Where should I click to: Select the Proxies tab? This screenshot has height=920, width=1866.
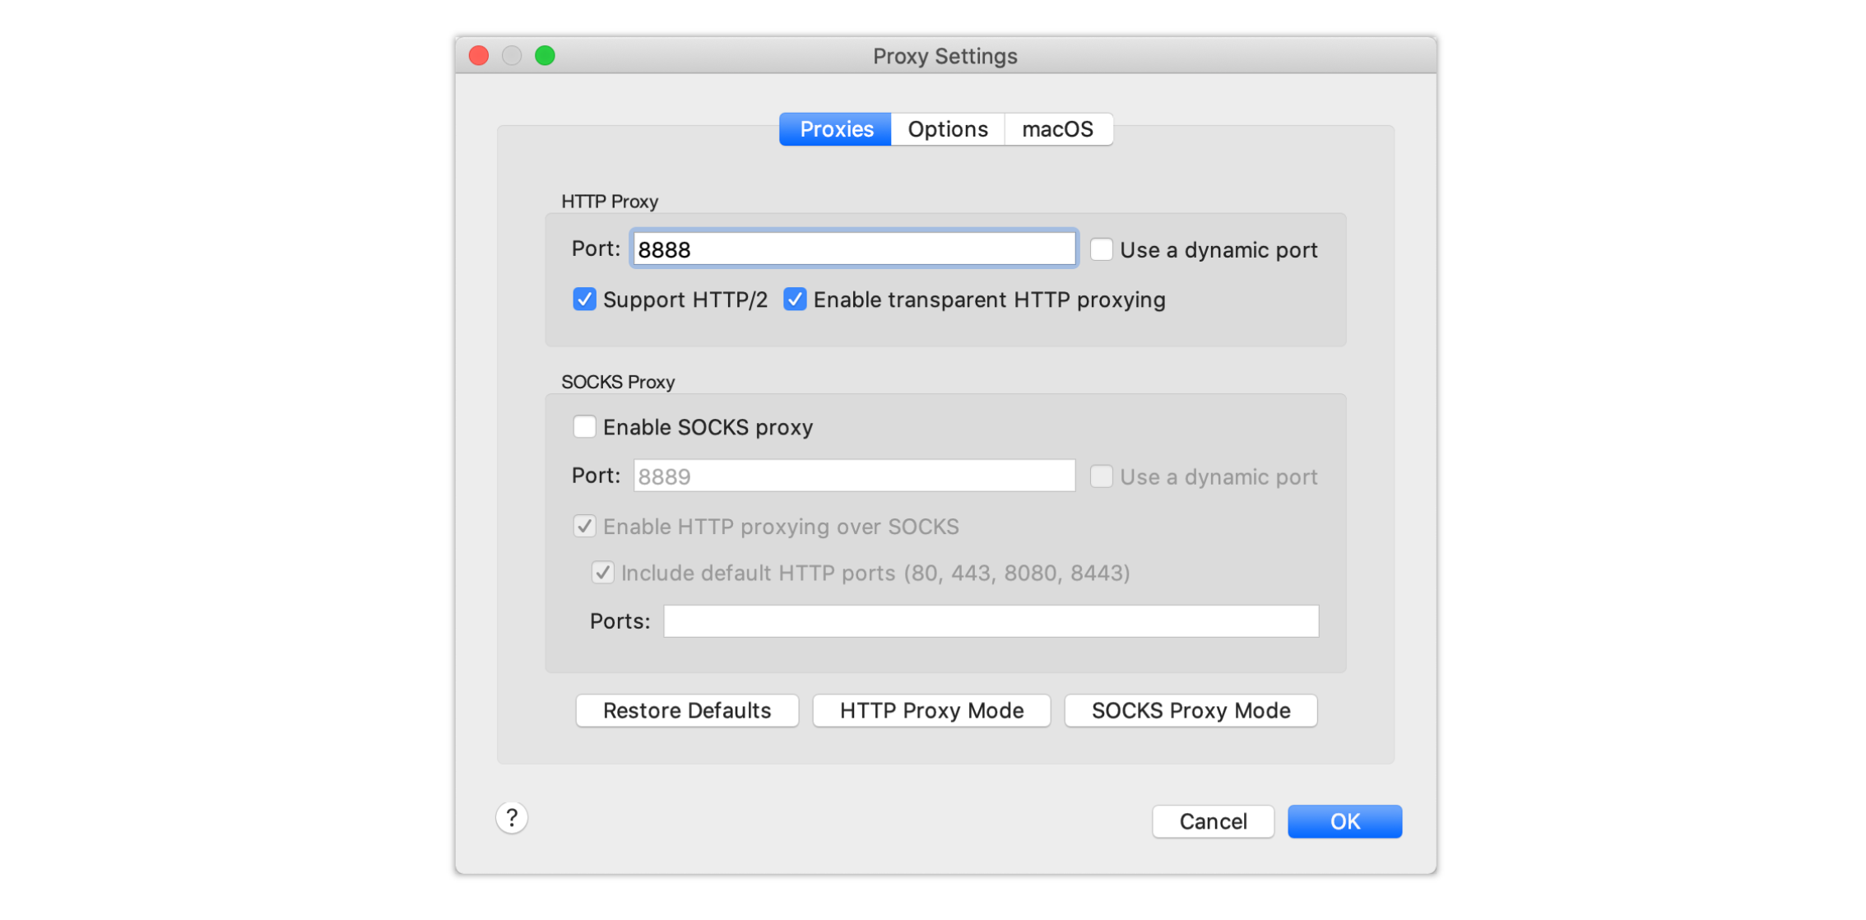836,129
